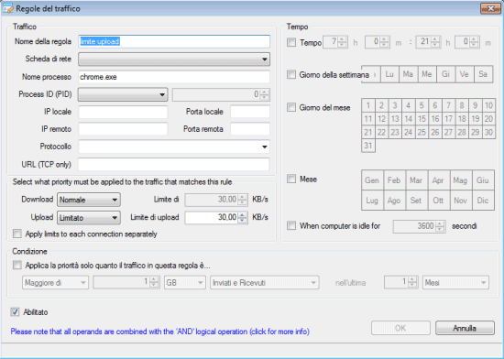Open the Inviati e Ricevuti dropdown

pos(265,283)
